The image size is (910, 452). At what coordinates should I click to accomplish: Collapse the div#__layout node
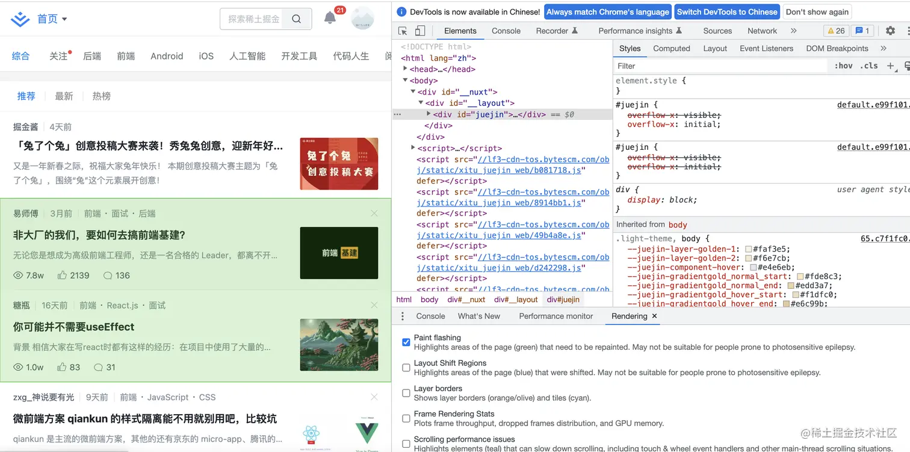[421, 103]
